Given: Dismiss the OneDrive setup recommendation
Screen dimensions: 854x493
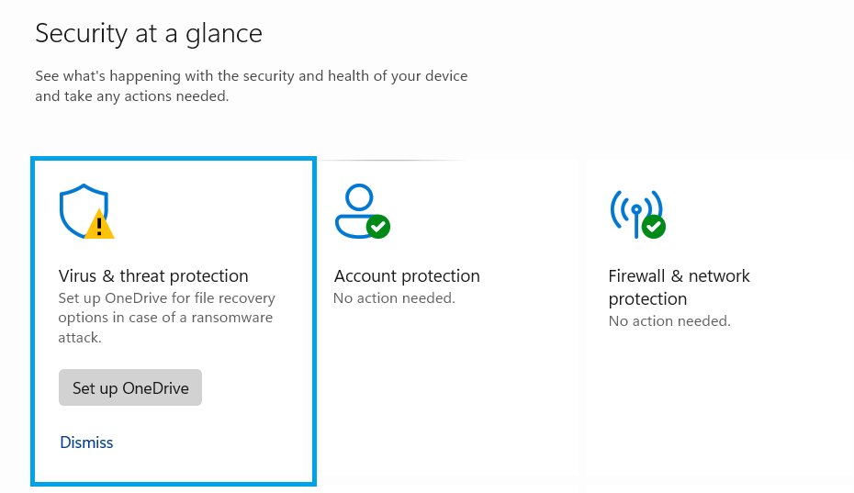Looking at the screenshot, I should [86, 443].
